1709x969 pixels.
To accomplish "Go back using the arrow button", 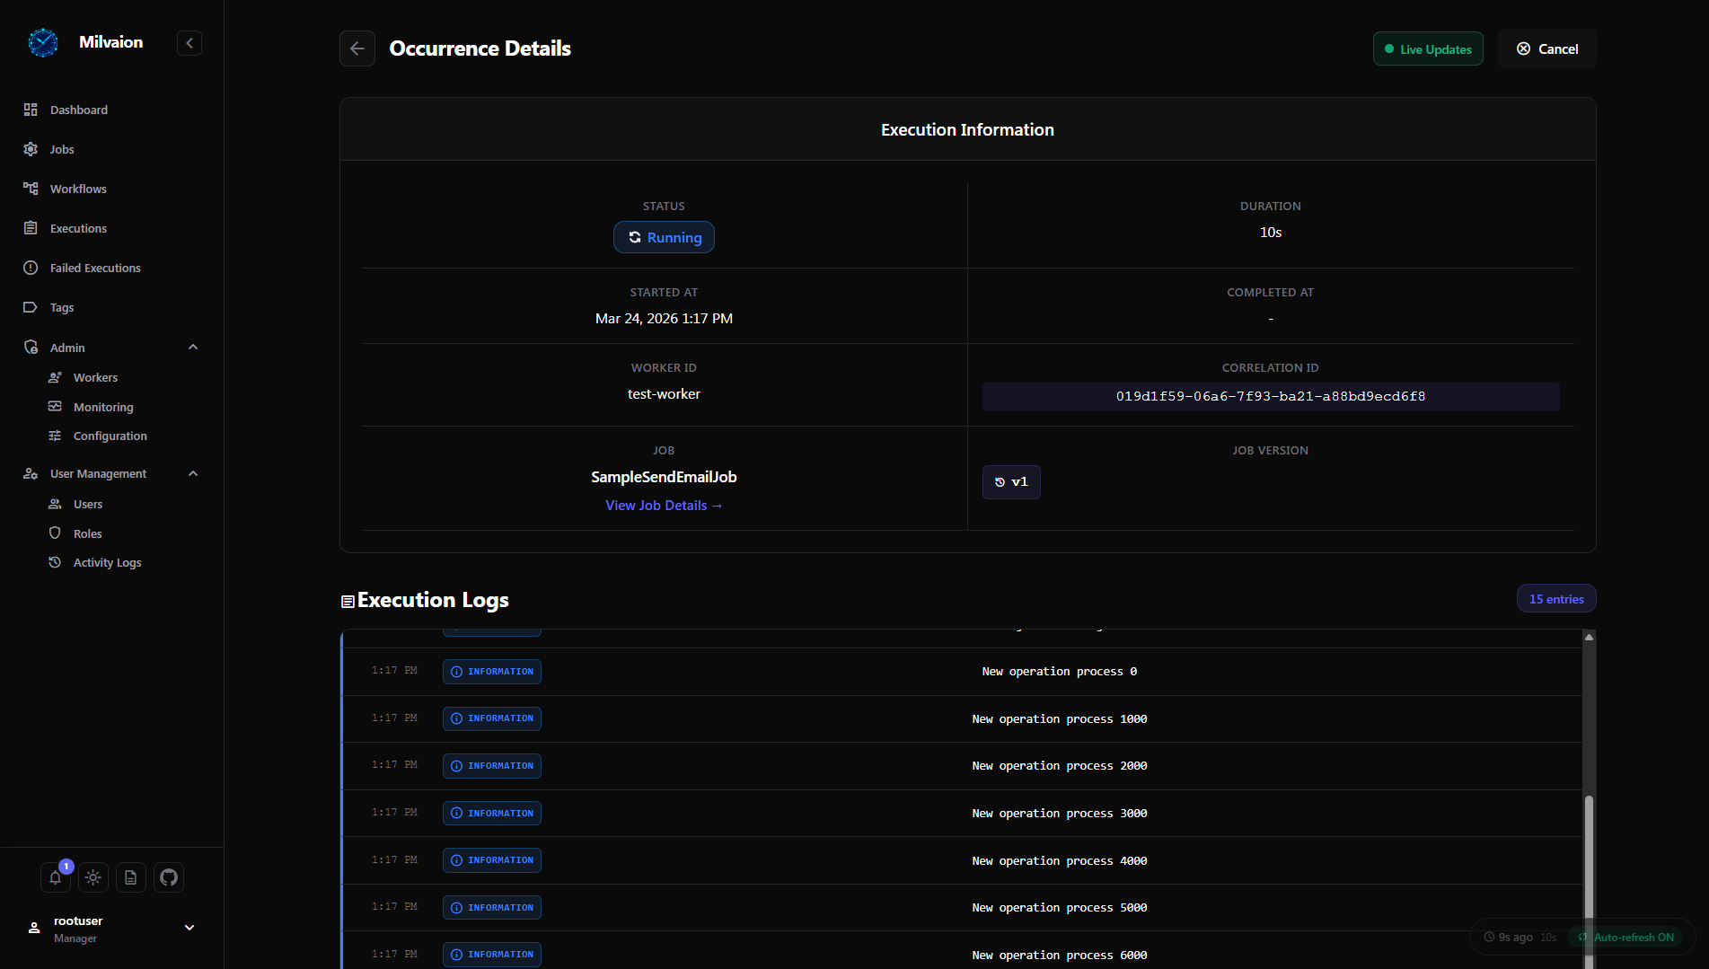I will (357, 48).
